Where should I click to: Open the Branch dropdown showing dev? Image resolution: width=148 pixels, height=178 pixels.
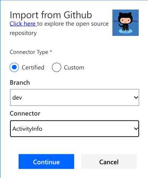coord(75,97)
